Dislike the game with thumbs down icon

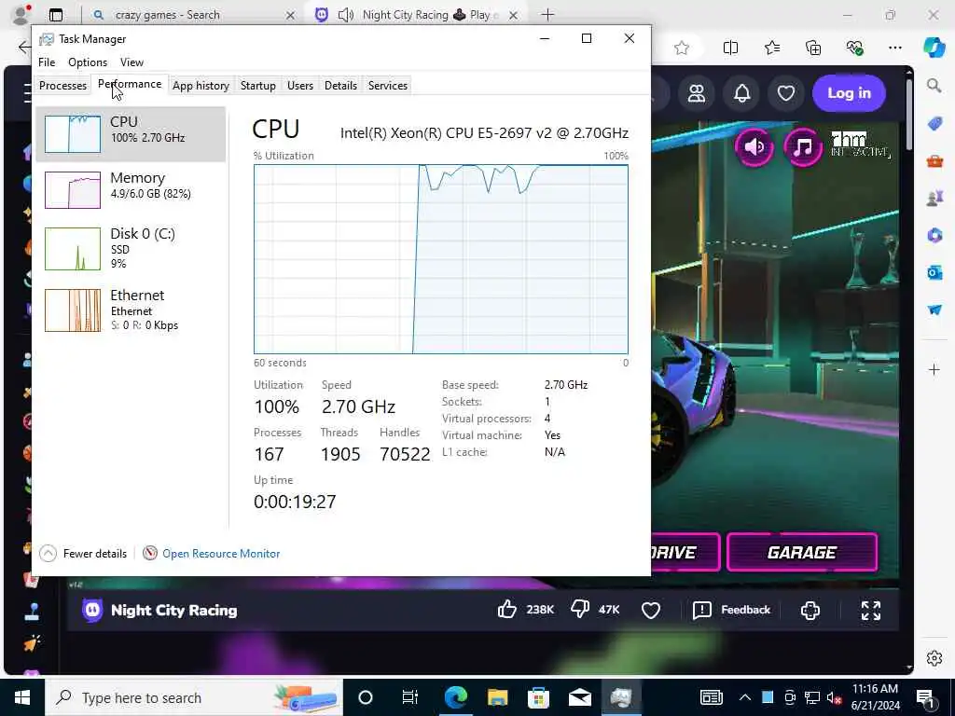[x=579, y=610]
